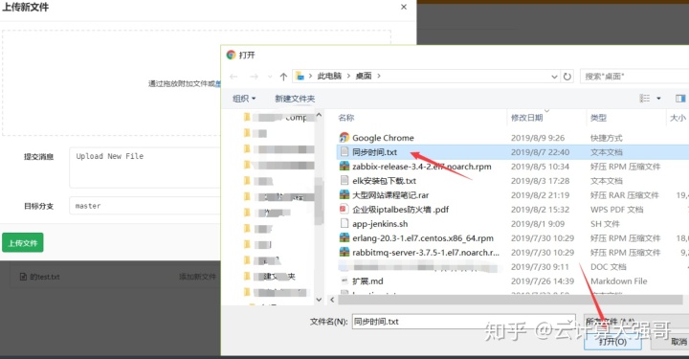Select elk安装包下载.txt file icon

point(344,181)
